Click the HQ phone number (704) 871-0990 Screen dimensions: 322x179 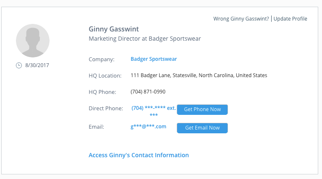point(148,92)
